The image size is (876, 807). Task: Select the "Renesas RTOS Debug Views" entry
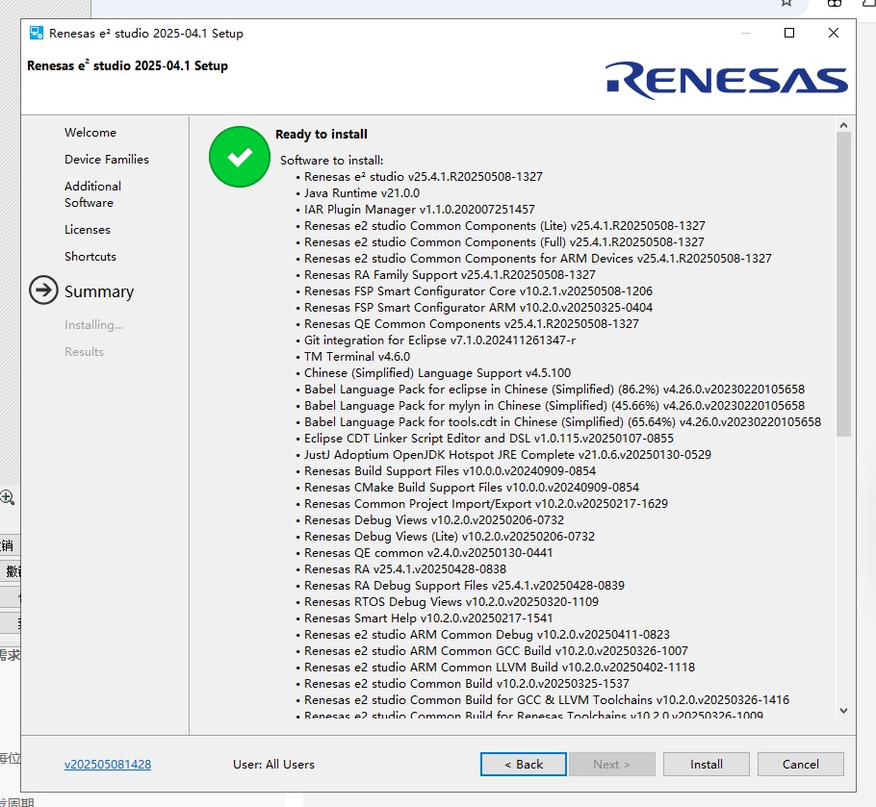click(451, 601)
